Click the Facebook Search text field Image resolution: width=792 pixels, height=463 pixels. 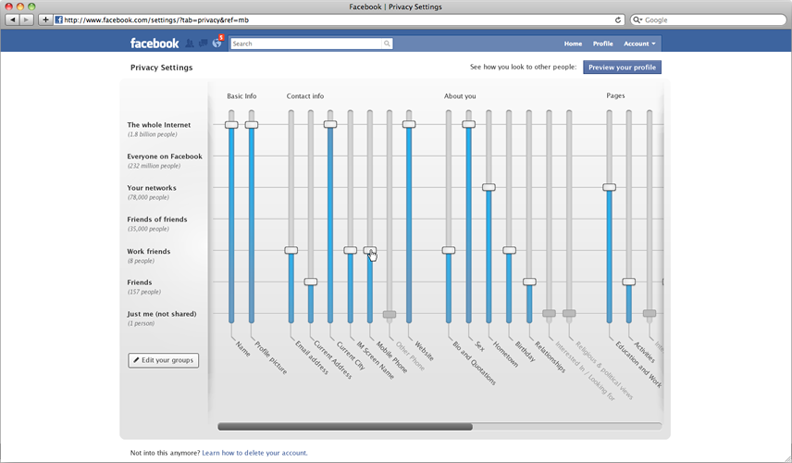pyautogui.click(x=306, y=44)
